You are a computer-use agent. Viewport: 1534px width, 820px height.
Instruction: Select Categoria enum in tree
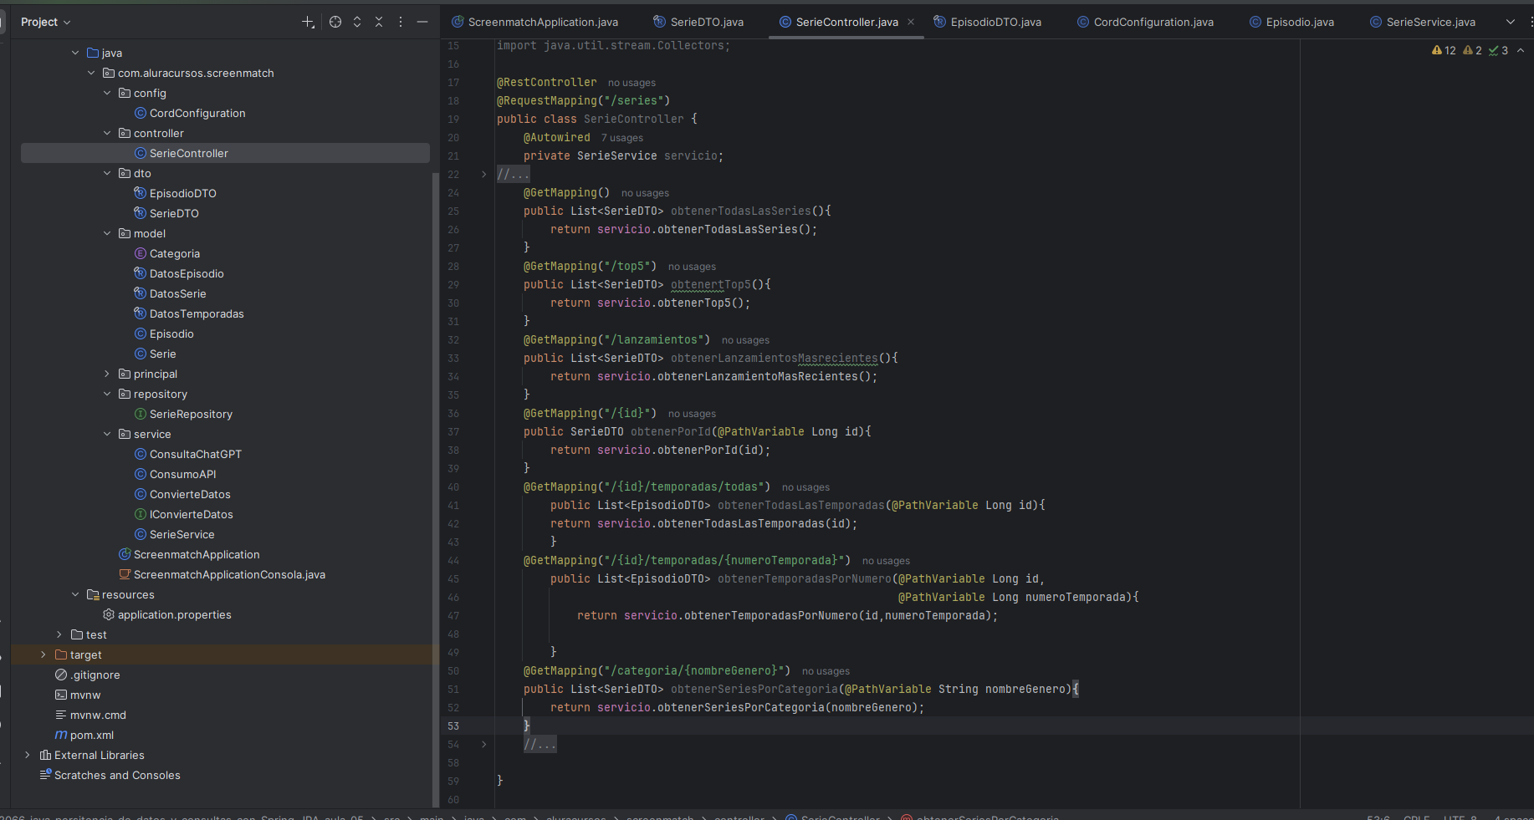point(175,253)
